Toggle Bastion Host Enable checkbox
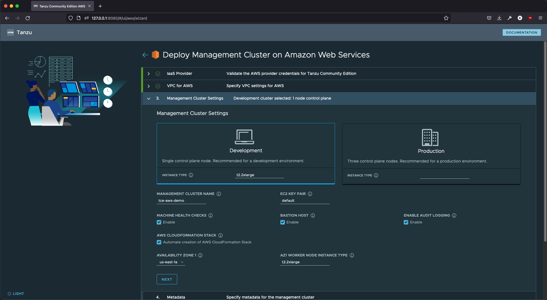The width and height of the screenshot is (547, 300). [283, 222]
